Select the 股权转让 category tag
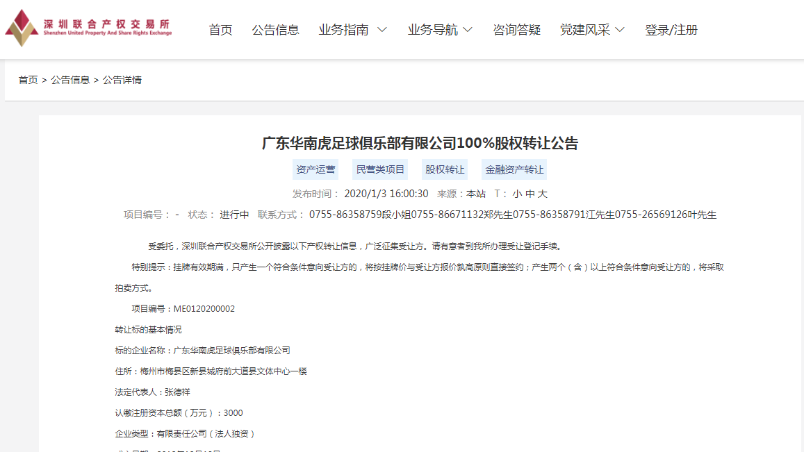 point(445,169)
